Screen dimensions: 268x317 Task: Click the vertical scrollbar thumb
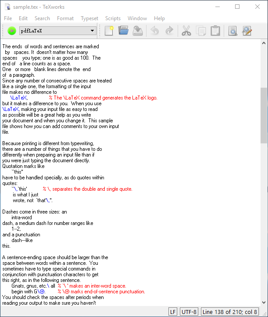pyautogui.click(x=264, y=115)
